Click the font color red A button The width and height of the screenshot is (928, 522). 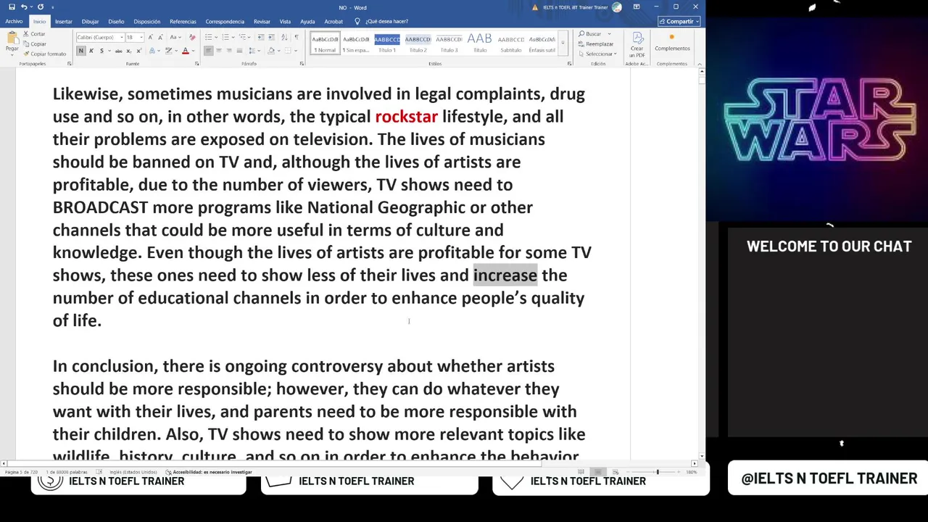pos(186,51)
